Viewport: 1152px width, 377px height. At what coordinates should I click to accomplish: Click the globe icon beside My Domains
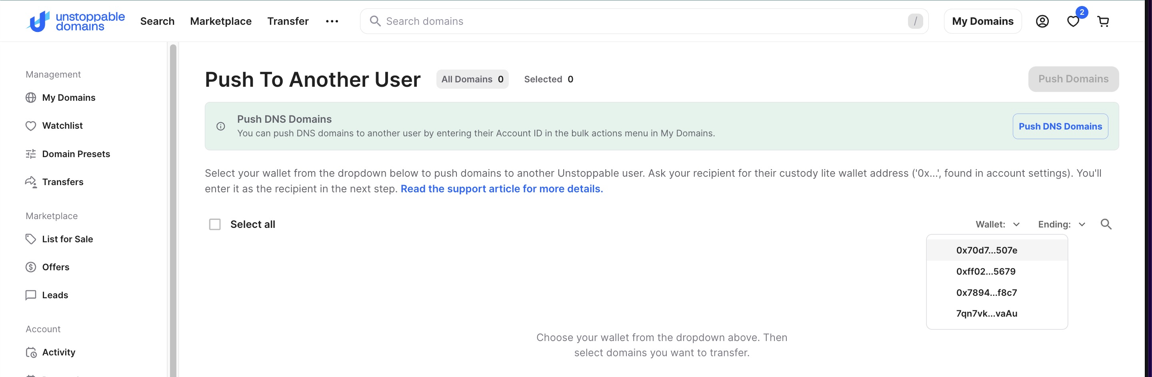coord(31,98)
